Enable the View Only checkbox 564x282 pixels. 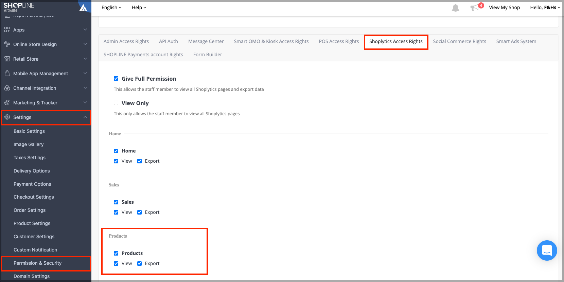pos(116,103)
